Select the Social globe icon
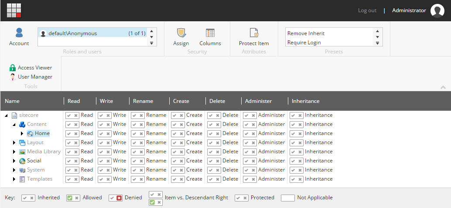 [x=22, y=161]
